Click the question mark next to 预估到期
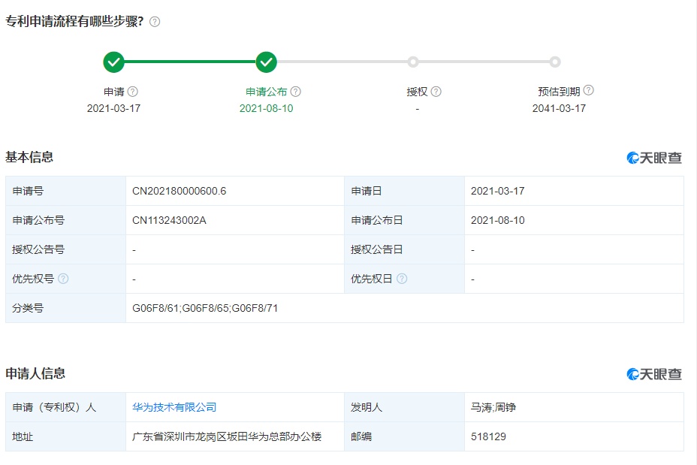Screen dimensions: 697x465 click(589, 91)
